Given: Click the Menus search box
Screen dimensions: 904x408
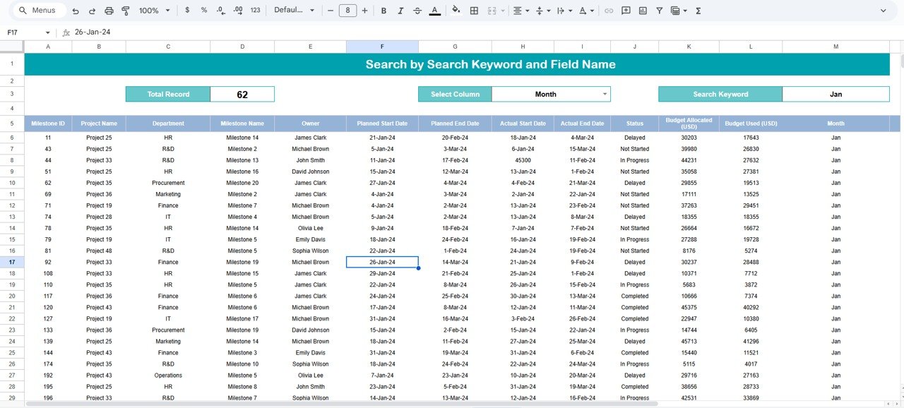Looking at the screenshot, I should (41, 11).
